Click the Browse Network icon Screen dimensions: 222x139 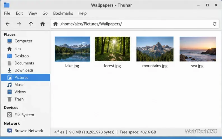pyautogui.click(x=10, y=131)
